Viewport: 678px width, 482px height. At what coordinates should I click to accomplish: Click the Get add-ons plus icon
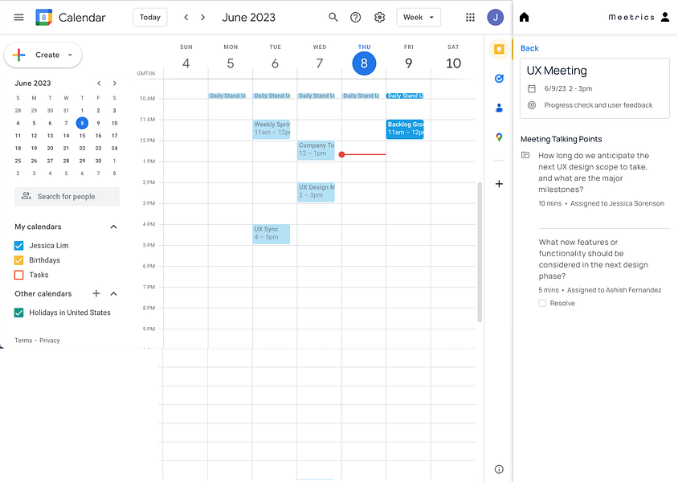tap(499, 184)
